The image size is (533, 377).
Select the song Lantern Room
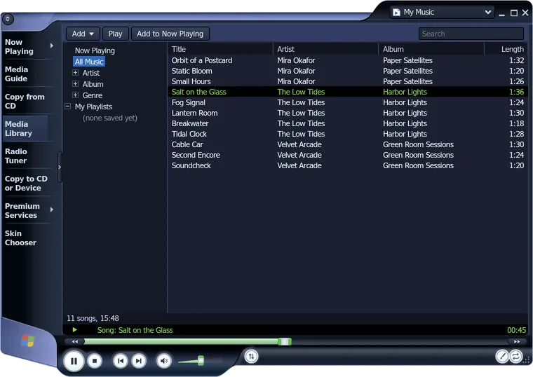click(x=347, y=113)
